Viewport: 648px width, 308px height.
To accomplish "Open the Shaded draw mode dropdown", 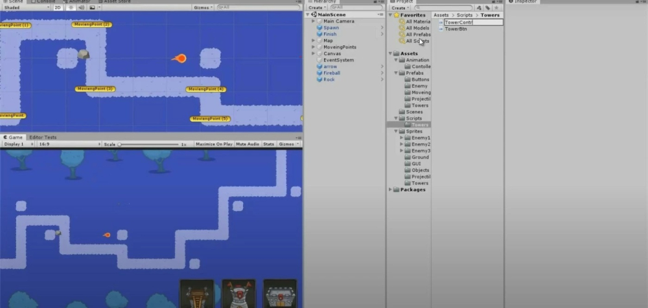I will tap(25, 8).
